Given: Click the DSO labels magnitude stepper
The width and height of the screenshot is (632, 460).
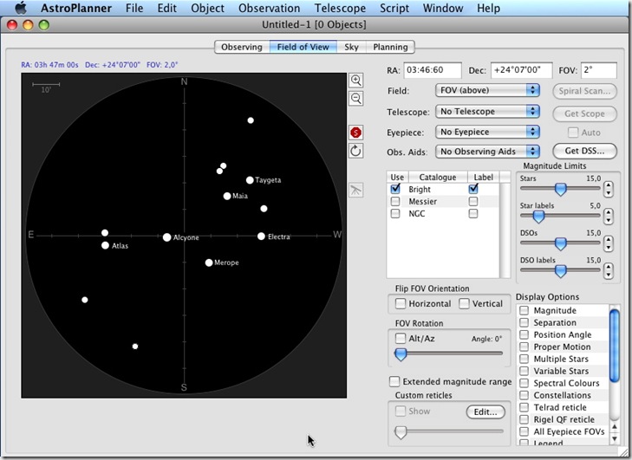Looking at the screenshot, I should [609, 270].
